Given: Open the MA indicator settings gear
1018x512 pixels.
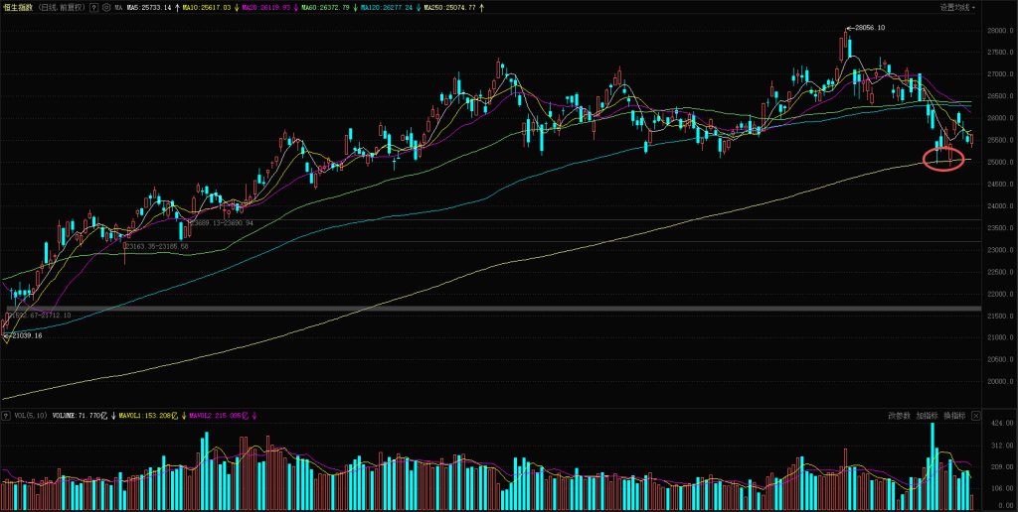Looking at the screenshot, I should [106, 7].
